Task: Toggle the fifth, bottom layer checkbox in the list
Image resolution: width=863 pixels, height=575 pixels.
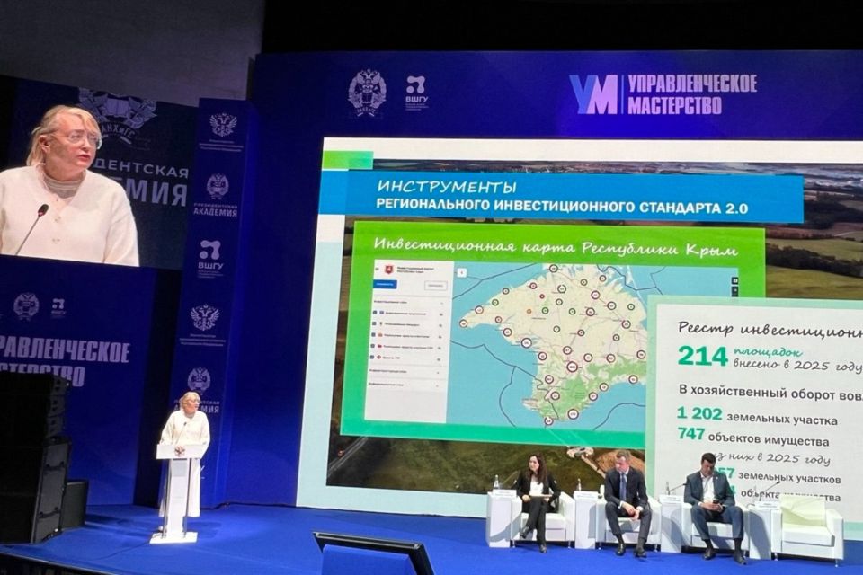Action: [374, 357]
